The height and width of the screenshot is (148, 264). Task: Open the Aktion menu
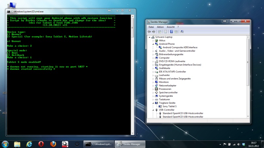coord(160,27)
